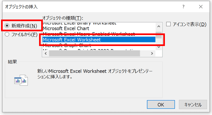Pick Microsoft Excel Macro-Enabled Worksheet item
The image size is (212, 115).
coord(89,34)
